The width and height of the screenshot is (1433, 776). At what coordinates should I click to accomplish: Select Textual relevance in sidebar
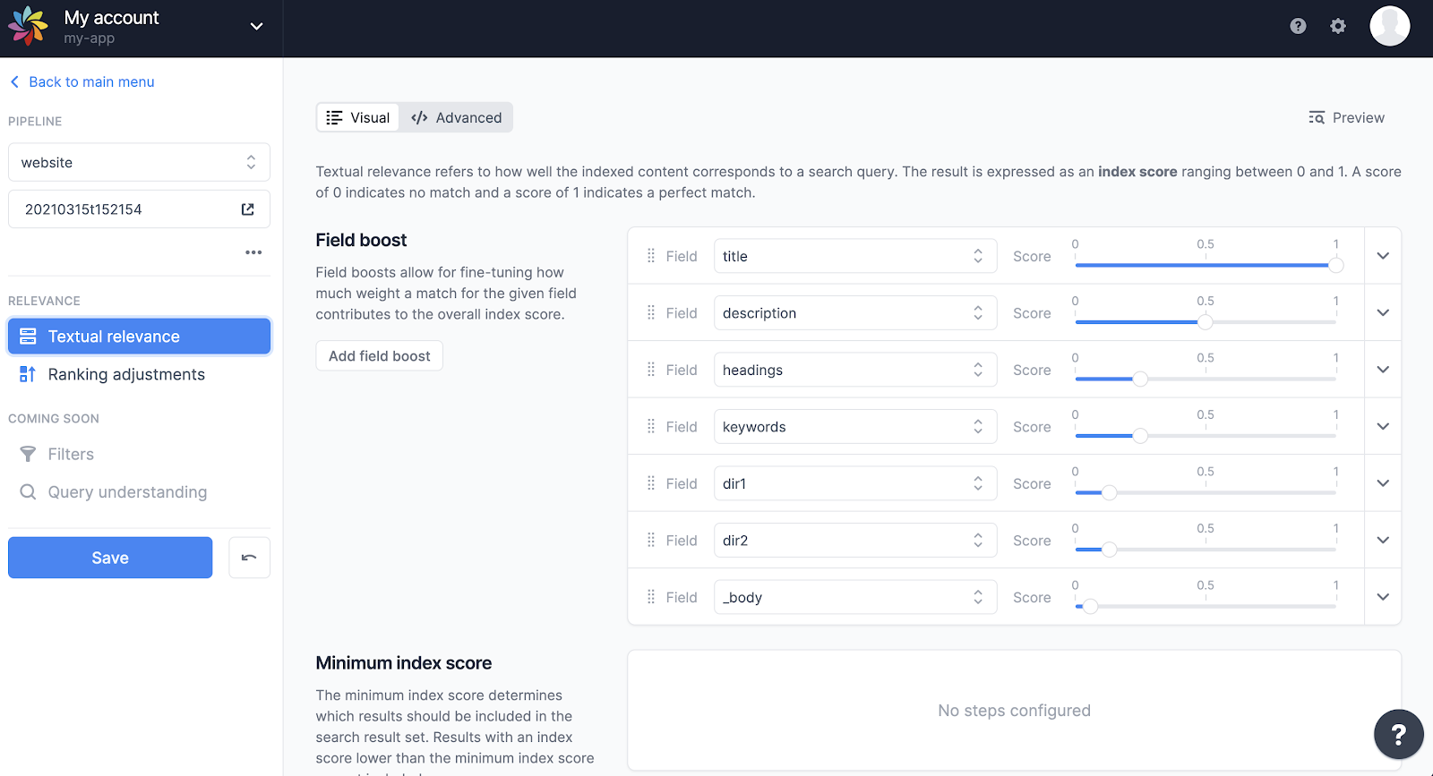pos(139,337)
